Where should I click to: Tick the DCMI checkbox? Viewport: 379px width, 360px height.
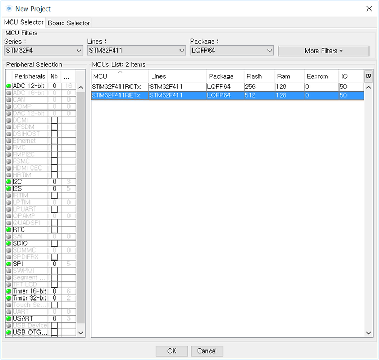(x=54, y=120)
